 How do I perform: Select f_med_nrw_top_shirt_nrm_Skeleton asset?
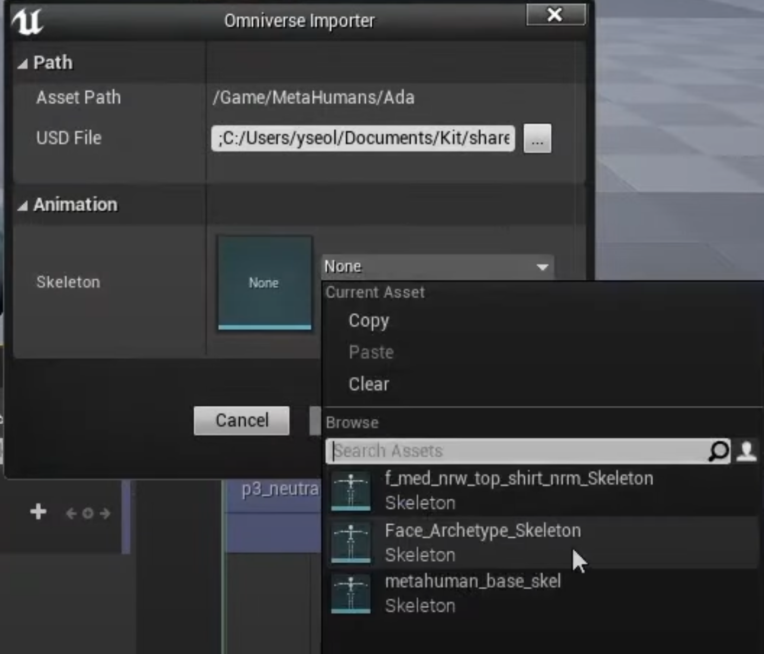[543, 490]
